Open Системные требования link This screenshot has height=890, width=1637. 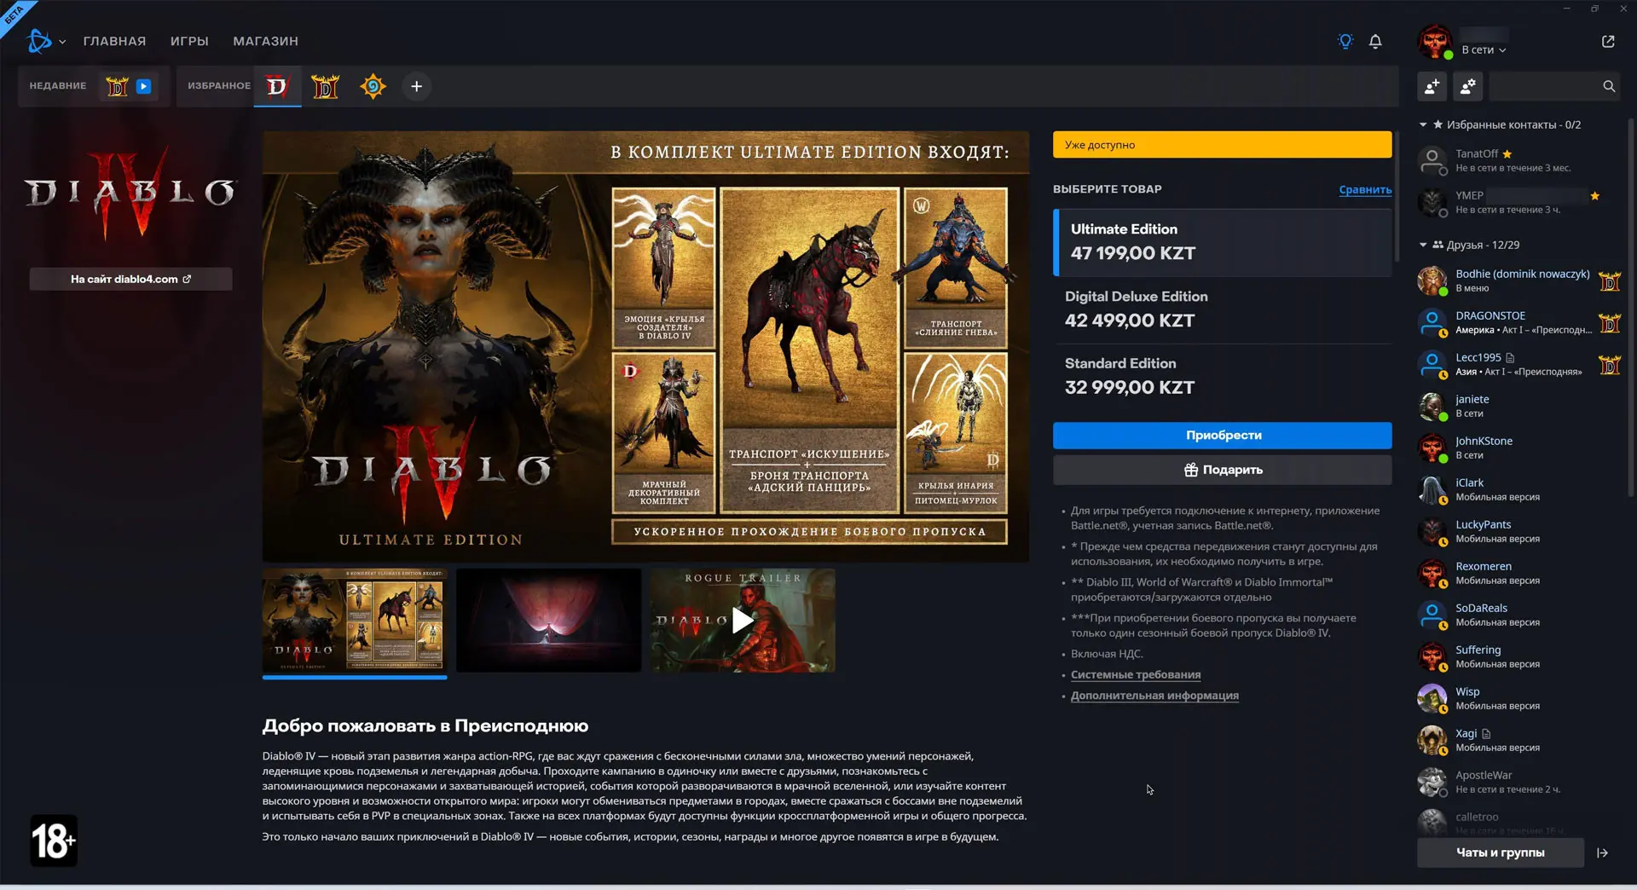point(1136,675)
